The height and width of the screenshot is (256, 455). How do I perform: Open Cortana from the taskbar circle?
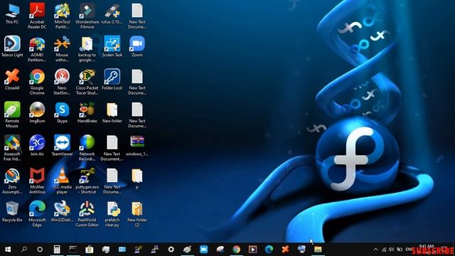coord(40,250)
